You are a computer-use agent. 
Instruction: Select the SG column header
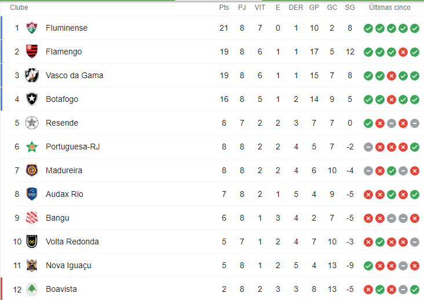[350, 8]
